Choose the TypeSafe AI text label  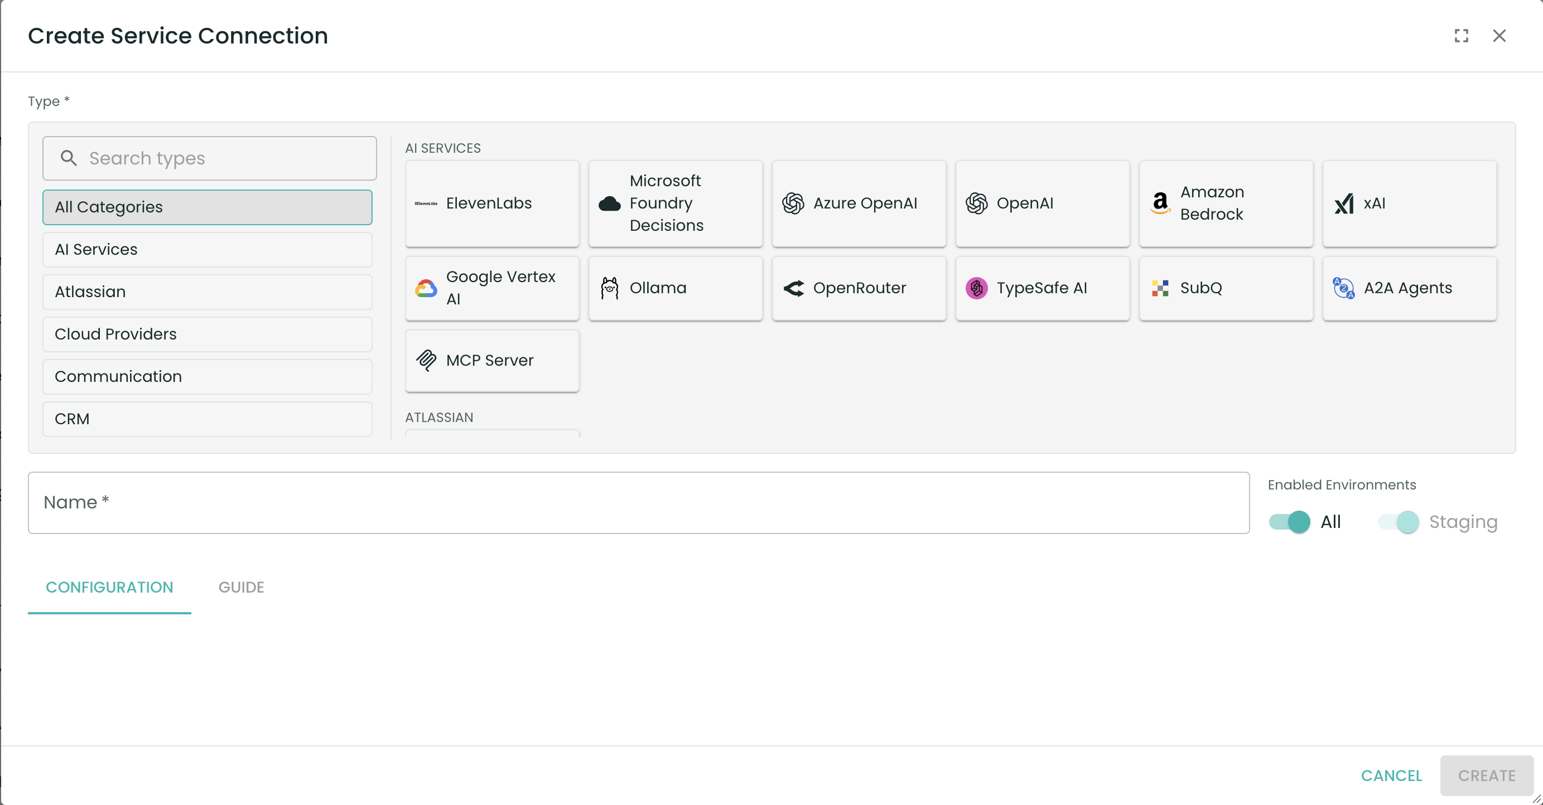point(1041,288)
